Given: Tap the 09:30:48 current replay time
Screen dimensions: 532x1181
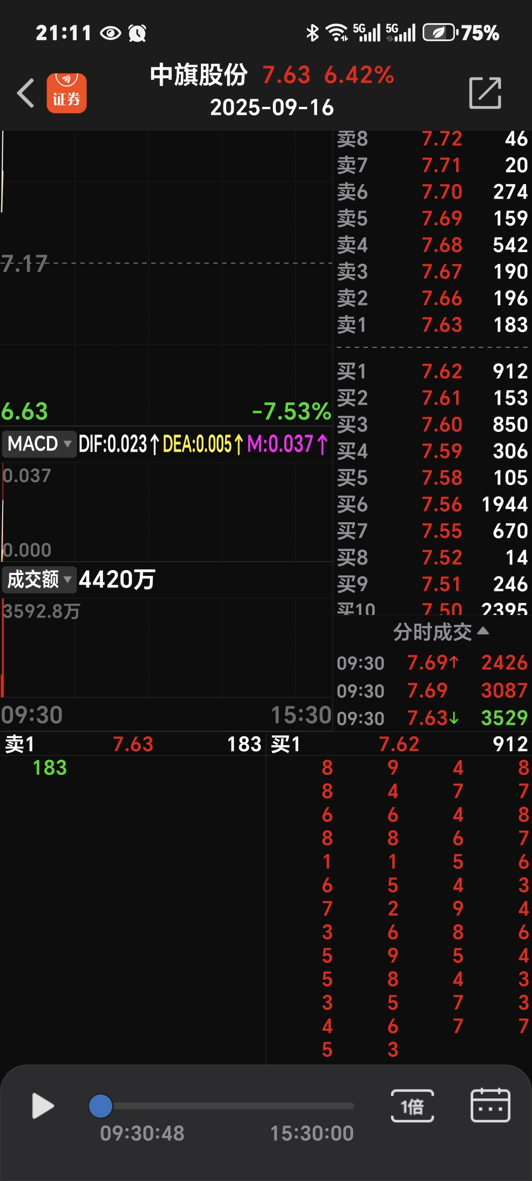Looking at the screenshot, I should click(x=142, y=1133).
